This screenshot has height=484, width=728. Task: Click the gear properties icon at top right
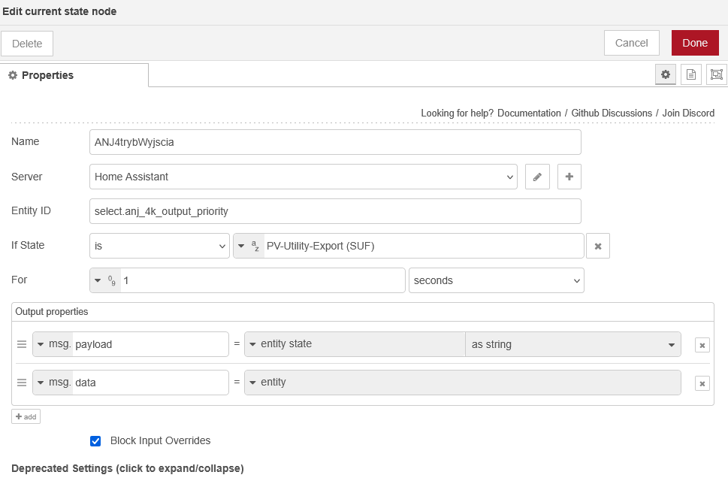(x=665, y=74)
